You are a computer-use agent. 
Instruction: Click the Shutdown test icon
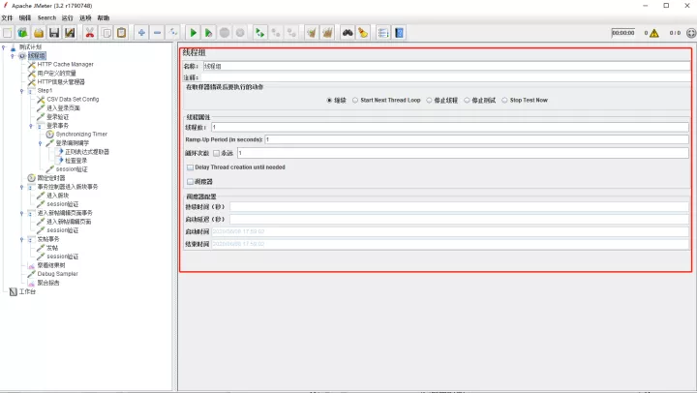[240, 33]
